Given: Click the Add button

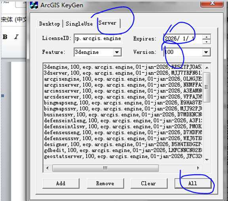Looking at the screenshot, I should [61, 183].
